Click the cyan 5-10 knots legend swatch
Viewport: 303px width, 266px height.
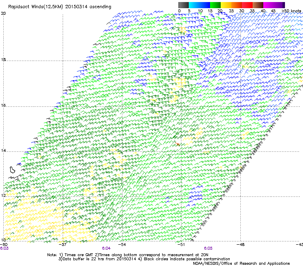[x=194, y=5]
